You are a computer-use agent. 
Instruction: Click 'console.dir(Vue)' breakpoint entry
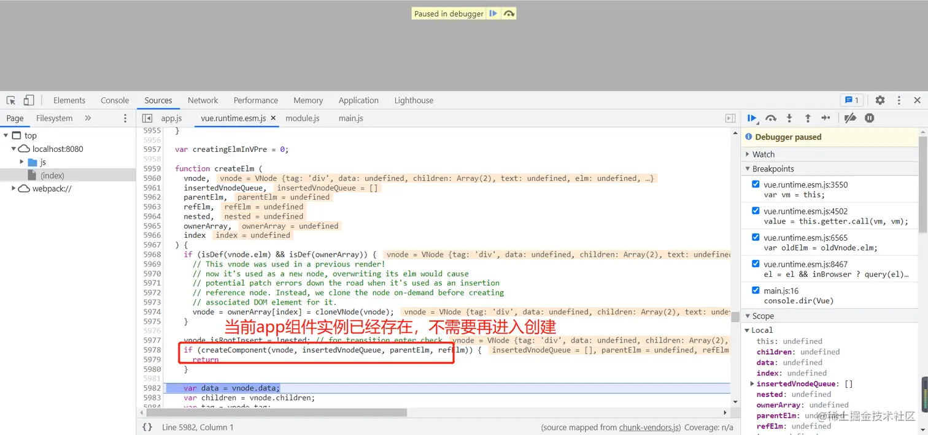(798, 301)
